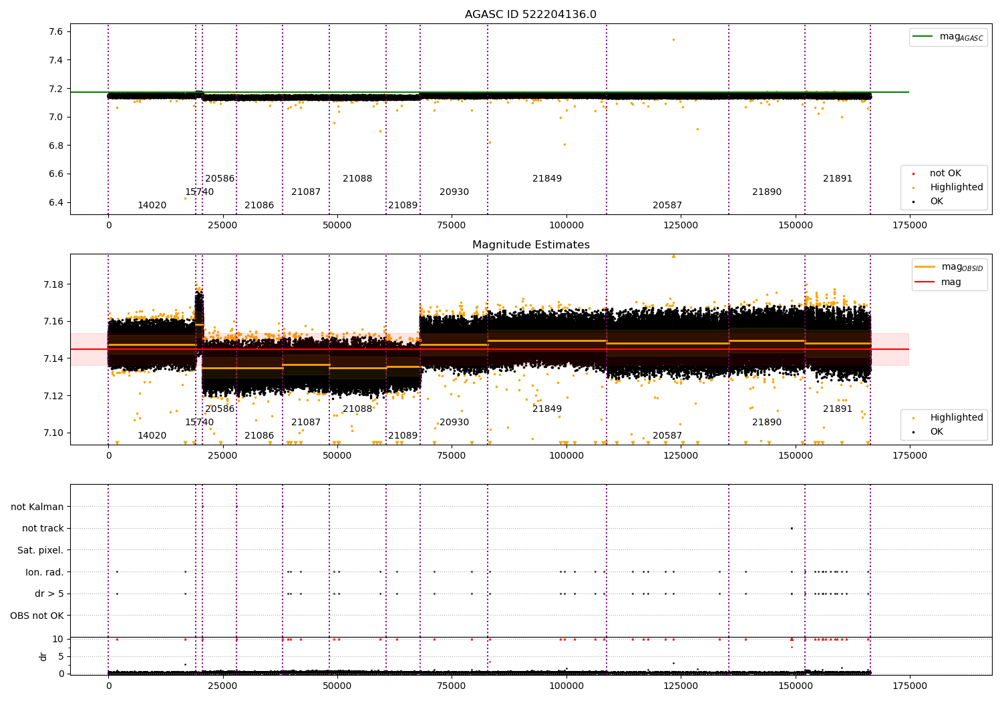The height and width of the screenshot is (701, 1002).
Task: Click y-axis tick 7.10 in middle plot
Action: click(x=53, y=433)
